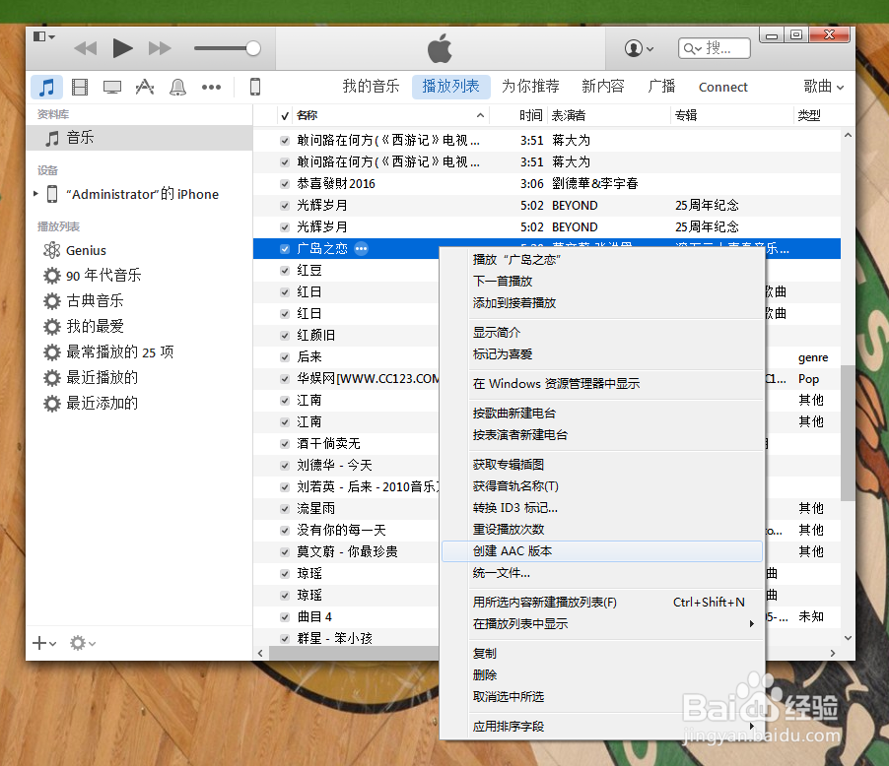Open the Connect tab

722,87
